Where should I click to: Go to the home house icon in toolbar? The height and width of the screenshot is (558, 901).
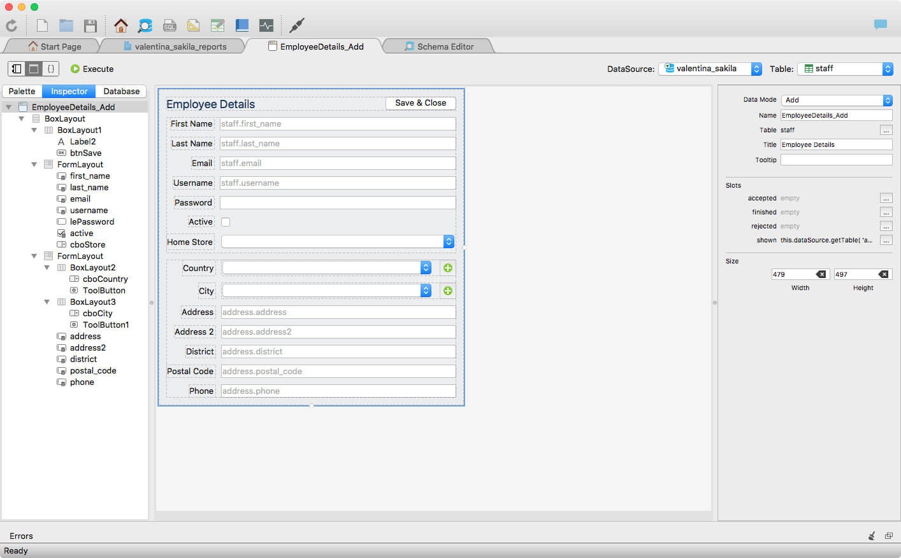point(121,25)
